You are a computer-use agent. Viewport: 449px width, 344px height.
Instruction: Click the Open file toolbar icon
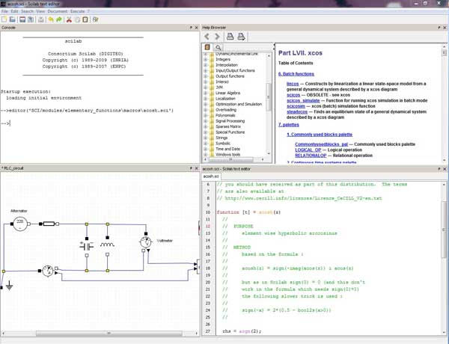pyautogui.click(x=12, y=19)
